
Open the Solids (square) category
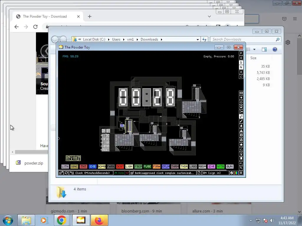point(241,135)
